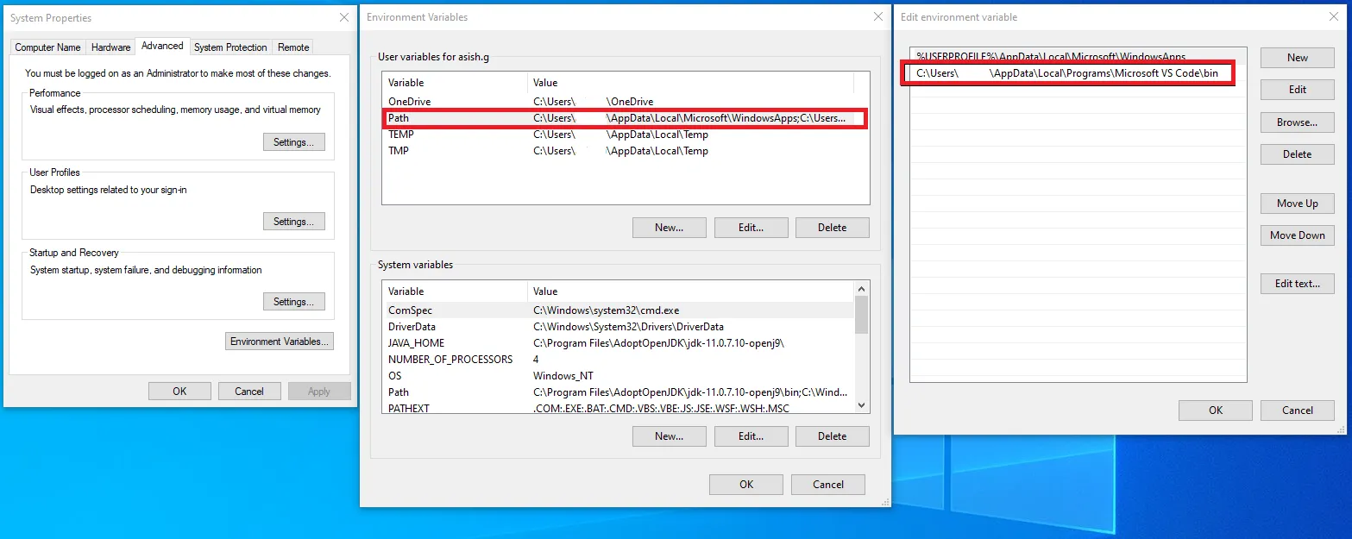Create new system variable with New...

(x=670, y=436)
